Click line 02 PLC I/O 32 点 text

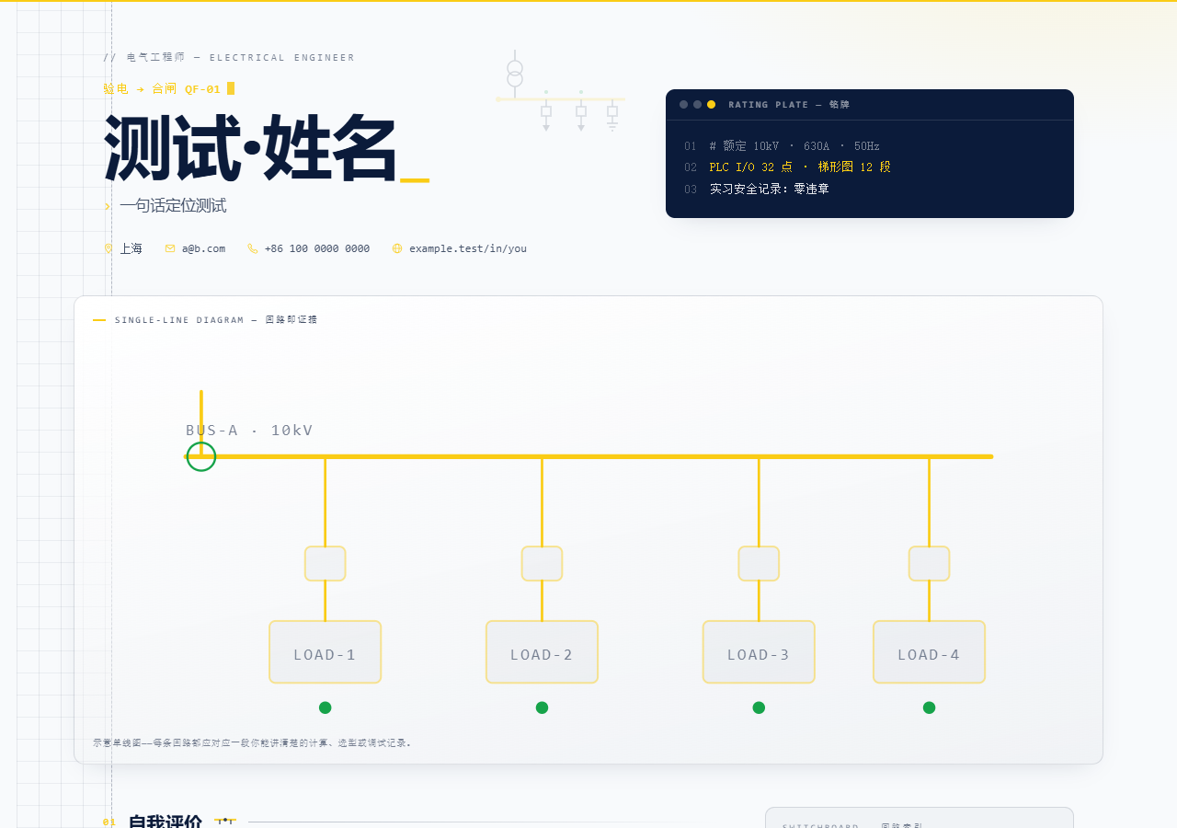tap(800, 167)
